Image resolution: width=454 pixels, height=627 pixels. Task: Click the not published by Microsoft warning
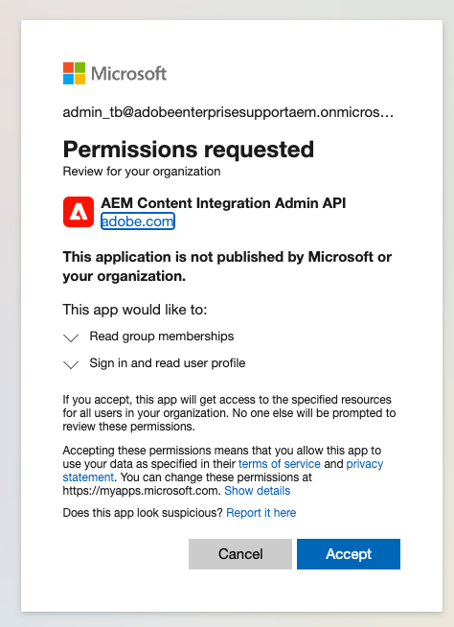pos(227,267)
